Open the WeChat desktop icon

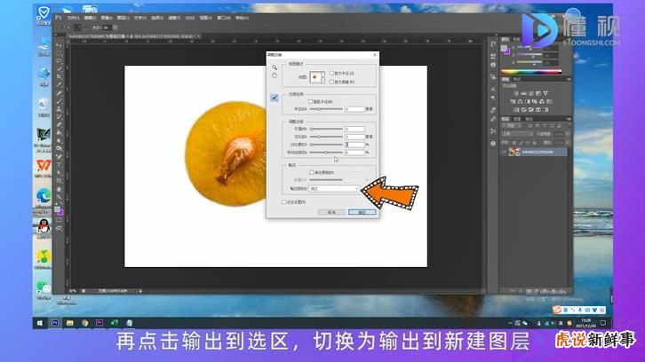point(44,287)
